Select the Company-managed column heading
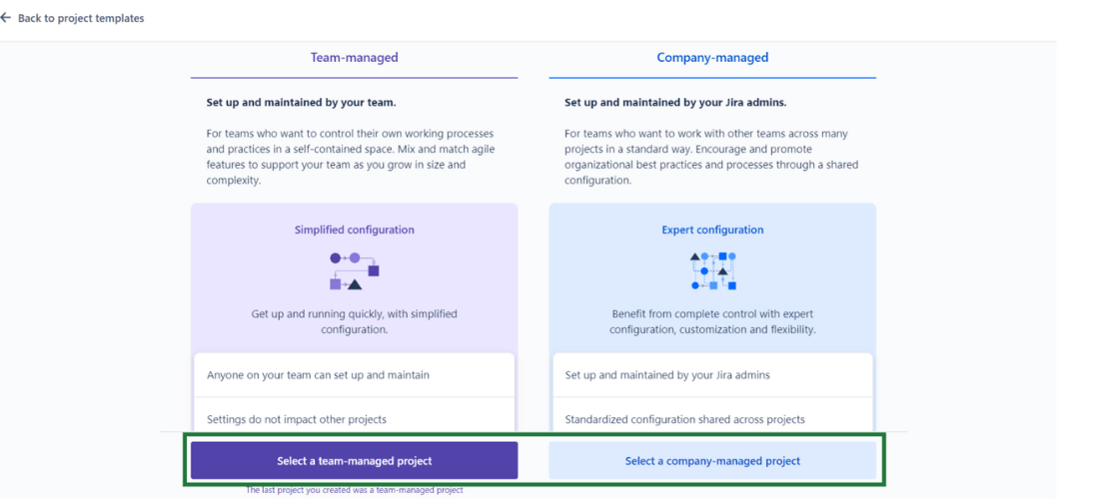1099x499 pixels. [x=712, y=58]
